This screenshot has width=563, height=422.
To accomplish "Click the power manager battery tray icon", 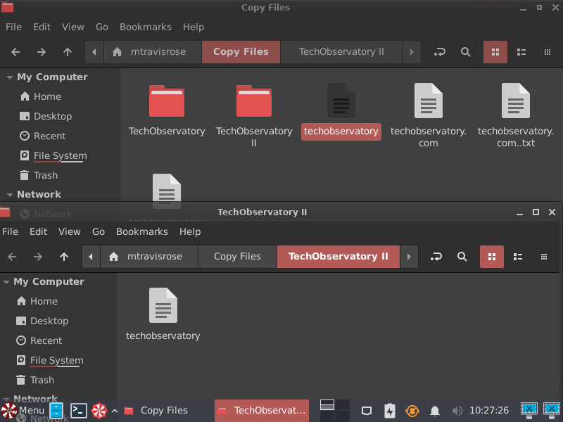I will click(x=390, y=411).
